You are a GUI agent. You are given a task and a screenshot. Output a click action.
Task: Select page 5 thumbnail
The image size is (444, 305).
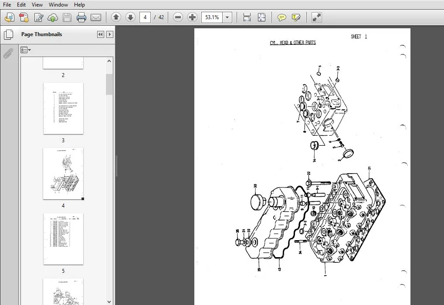(63, 239)
